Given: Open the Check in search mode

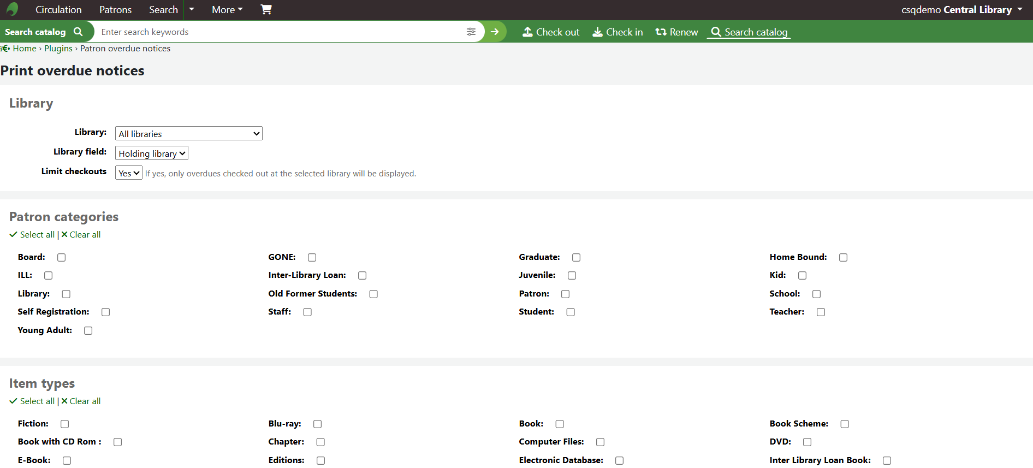Looking at the screenshot, I should coord(618,32).
